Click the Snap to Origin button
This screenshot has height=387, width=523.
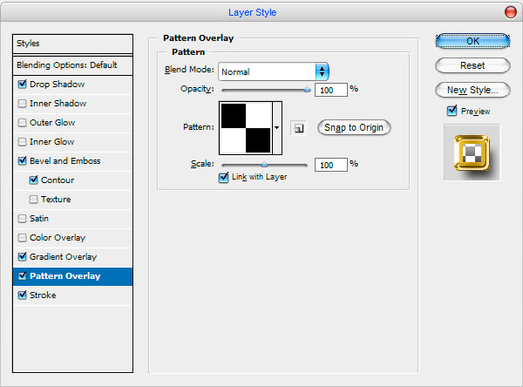354,128
